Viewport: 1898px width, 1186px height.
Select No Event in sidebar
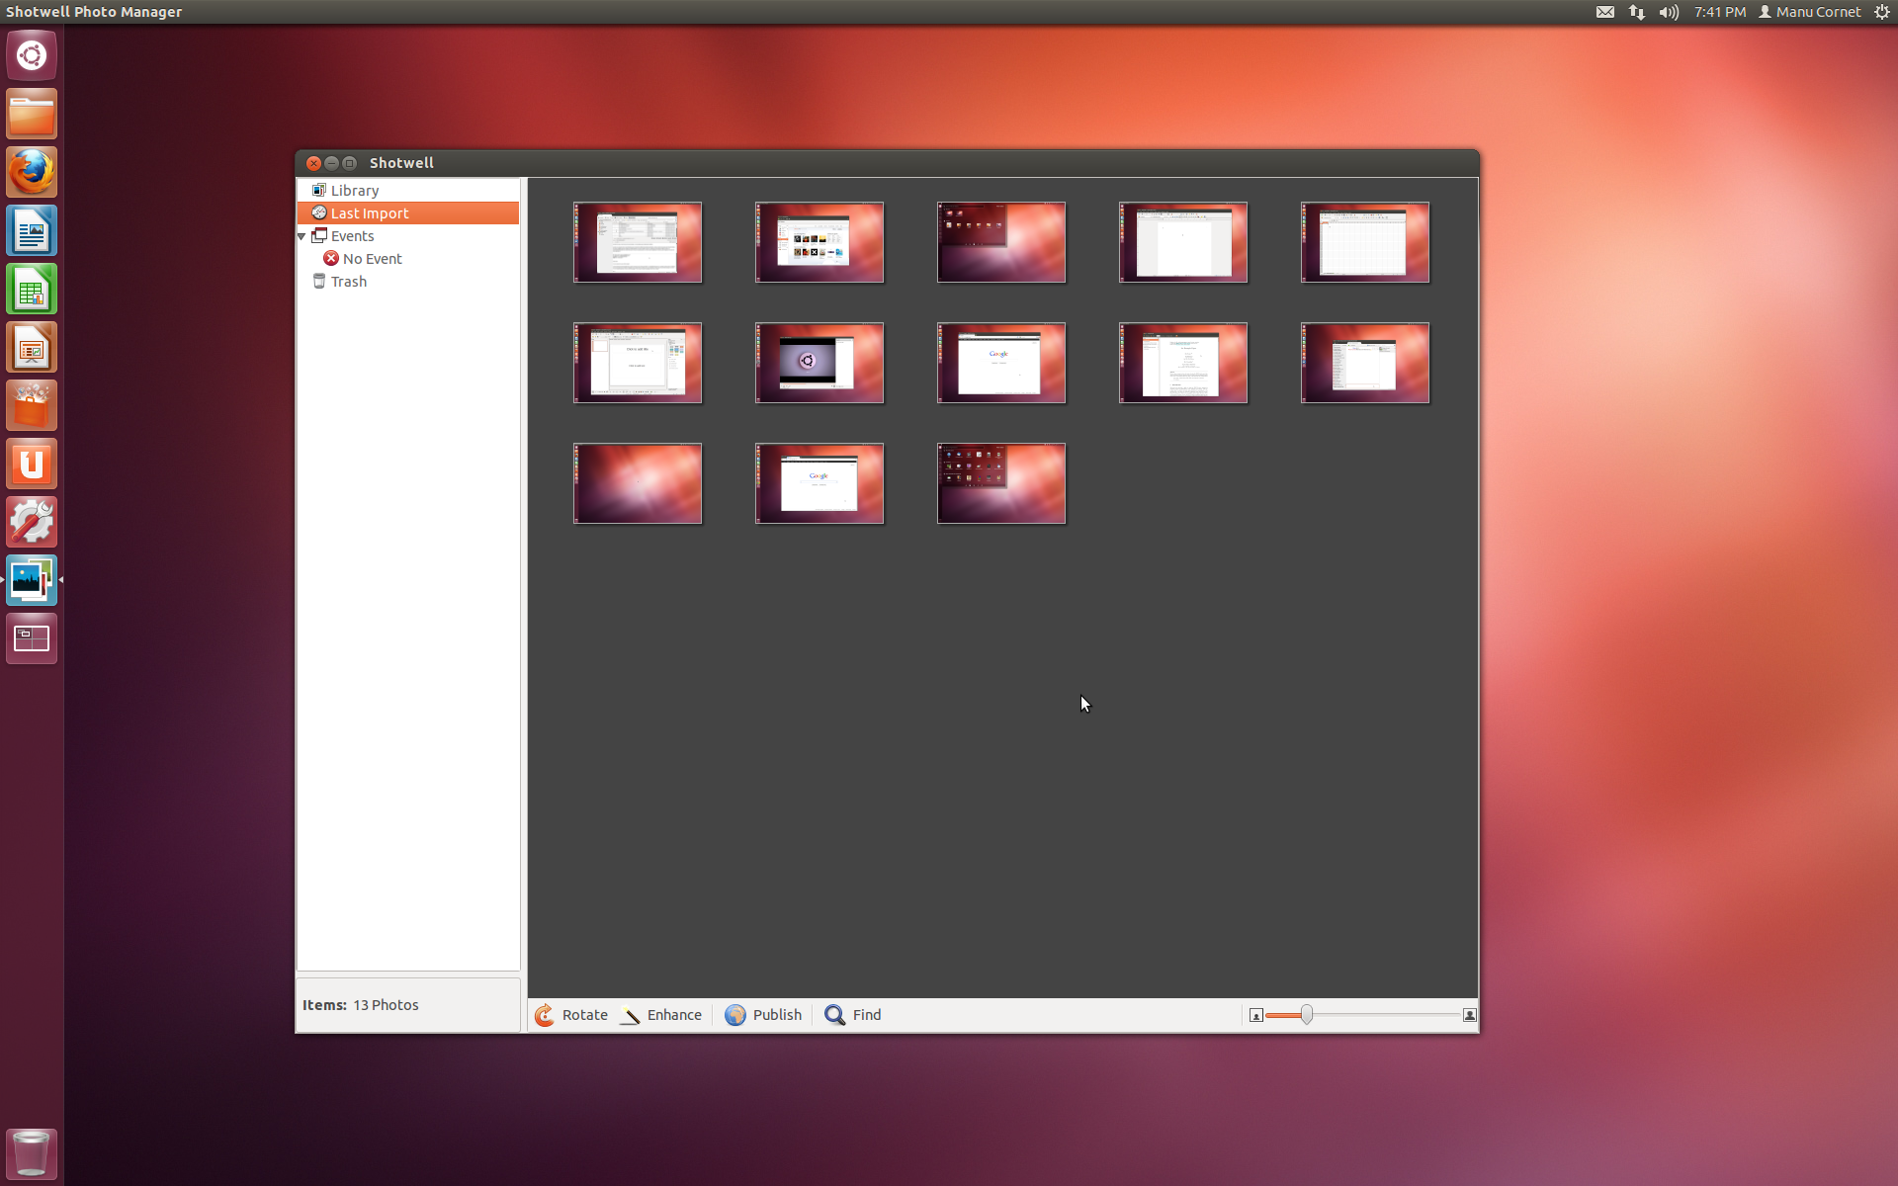point(372,259)
